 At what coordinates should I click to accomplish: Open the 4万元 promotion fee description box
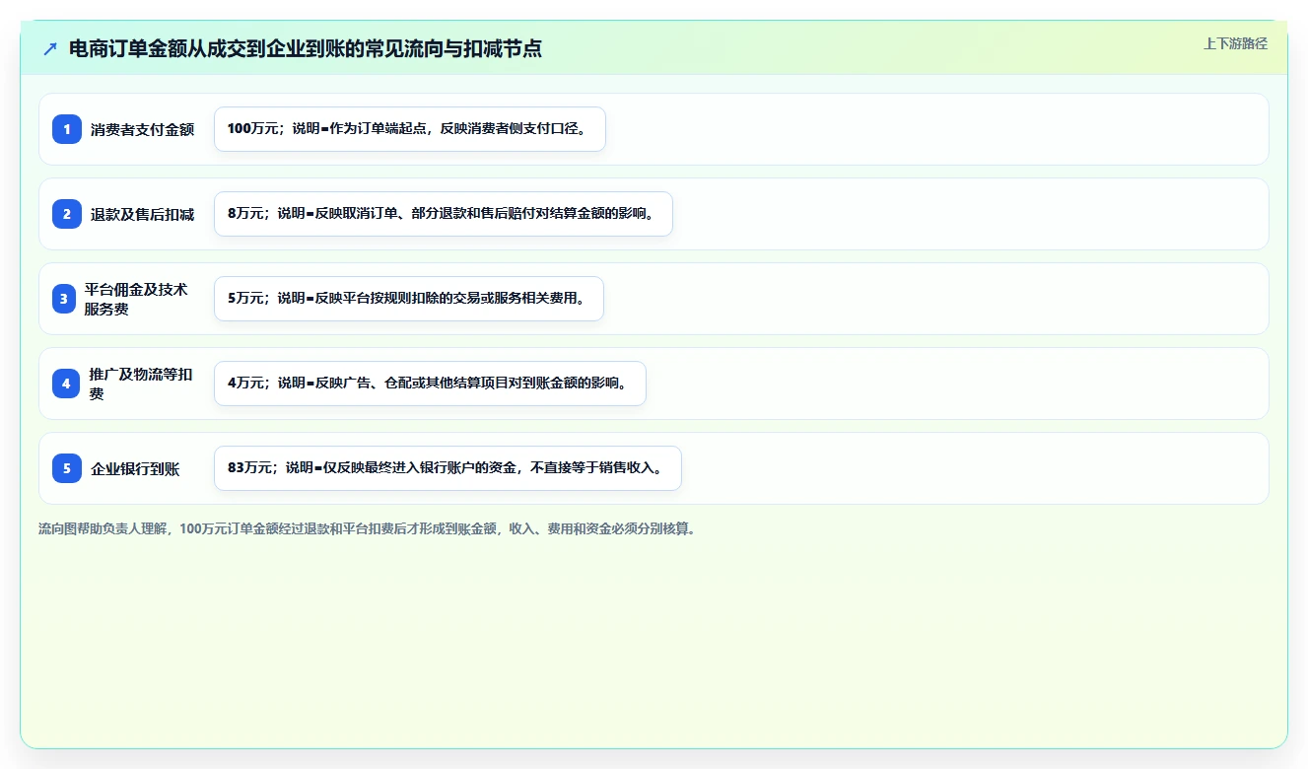click(430, 384)
